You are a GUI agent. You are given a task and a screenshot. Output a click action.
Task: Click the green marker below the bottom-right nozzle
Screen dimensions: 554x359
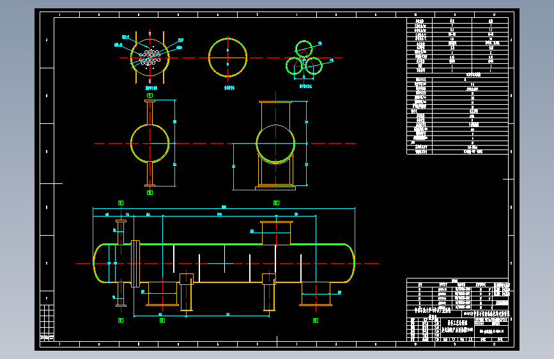(316, 320)
